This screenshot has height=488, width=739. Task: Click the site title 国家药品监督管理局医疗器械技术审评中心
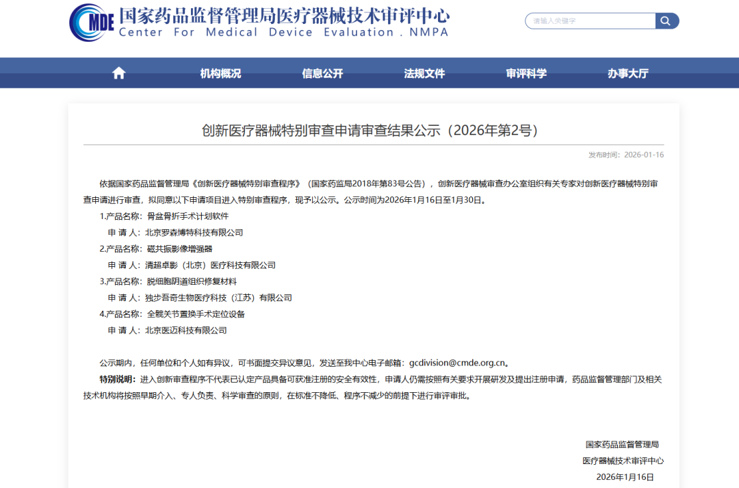click(284, 16)
